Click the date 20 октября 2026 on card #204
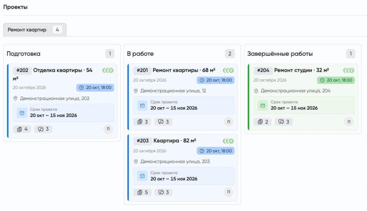The width and height of the screenshot is (367, 211). [x=270, y=80]
